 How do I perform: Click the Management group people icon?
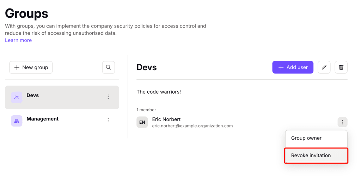pyautogui.click(x=17, y=121)
